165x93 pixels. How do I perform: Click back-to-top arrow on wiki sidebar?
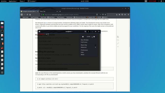pyautogui.click(x=118, y=47)
